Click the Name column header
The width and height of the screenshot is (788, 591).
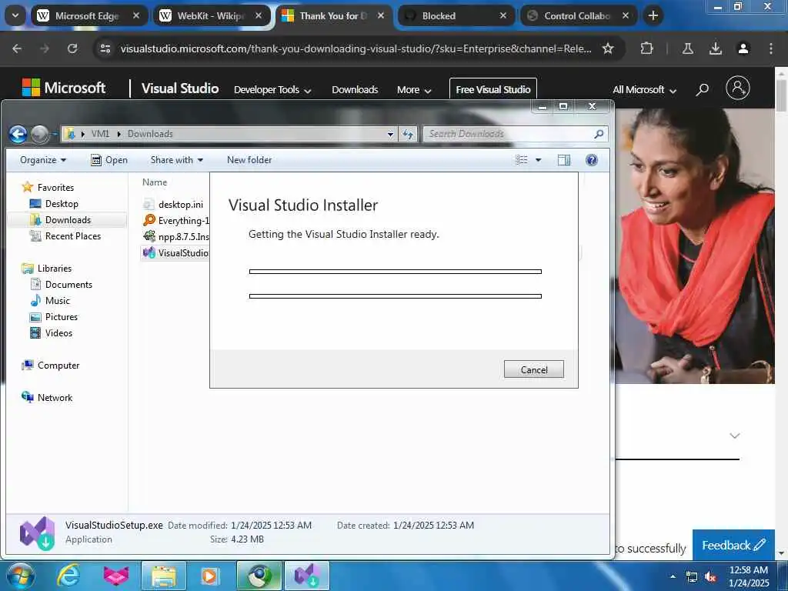point(154,182)
